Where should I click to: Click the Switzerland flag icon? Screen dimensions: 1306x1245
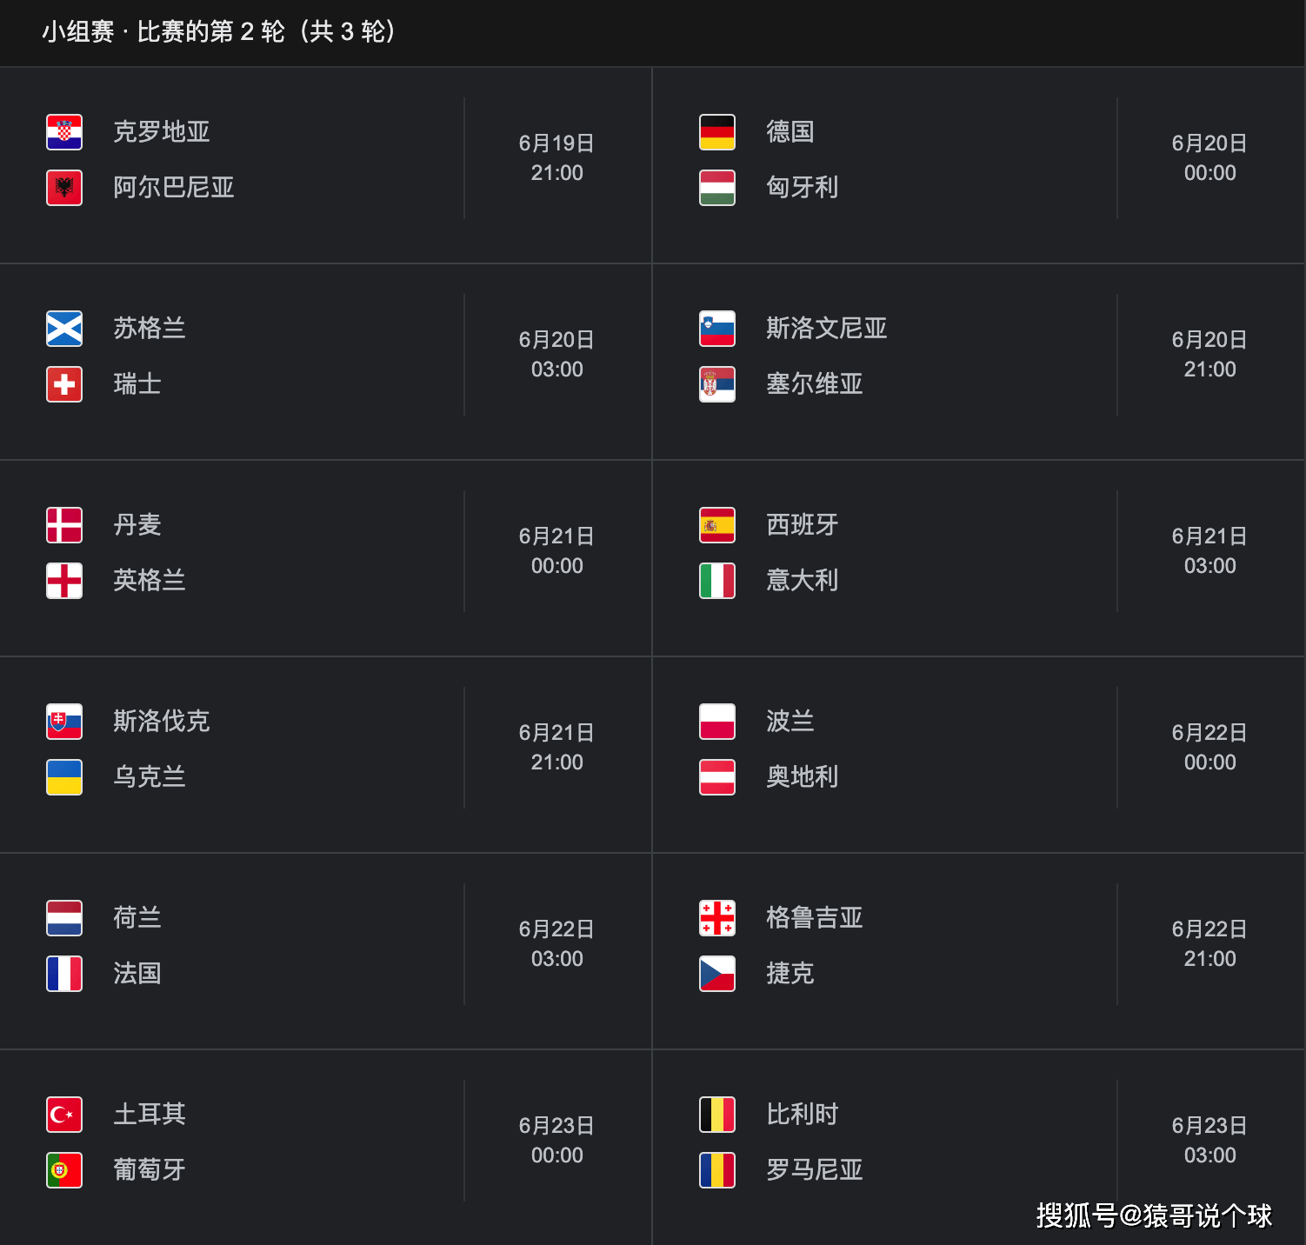[x=64, y=384]
